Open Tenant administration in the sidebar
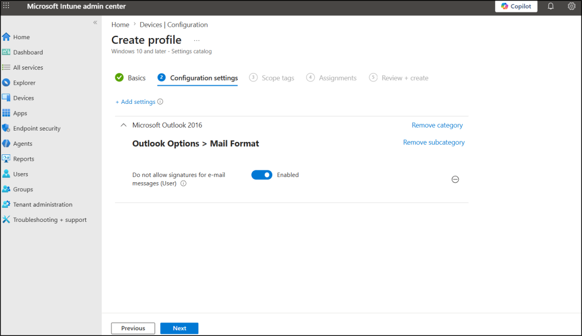This screenshot has width=582, height=336. pyautogui.click(x=43, y=204)
